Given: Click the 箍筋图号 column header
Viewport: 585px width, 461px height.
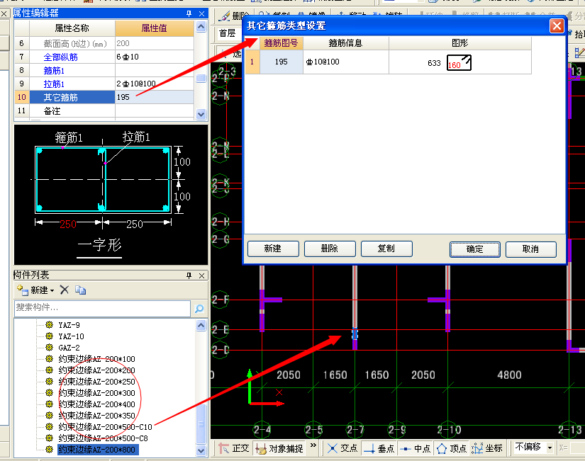Looking at the screenshot, I should [x=281, y=43].
